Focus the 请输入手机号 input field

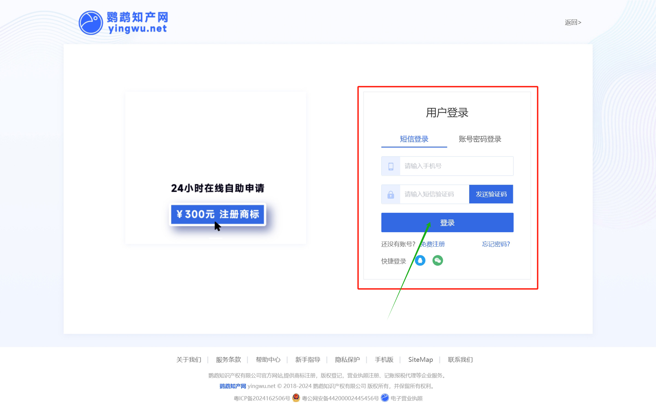click(456, 166)
